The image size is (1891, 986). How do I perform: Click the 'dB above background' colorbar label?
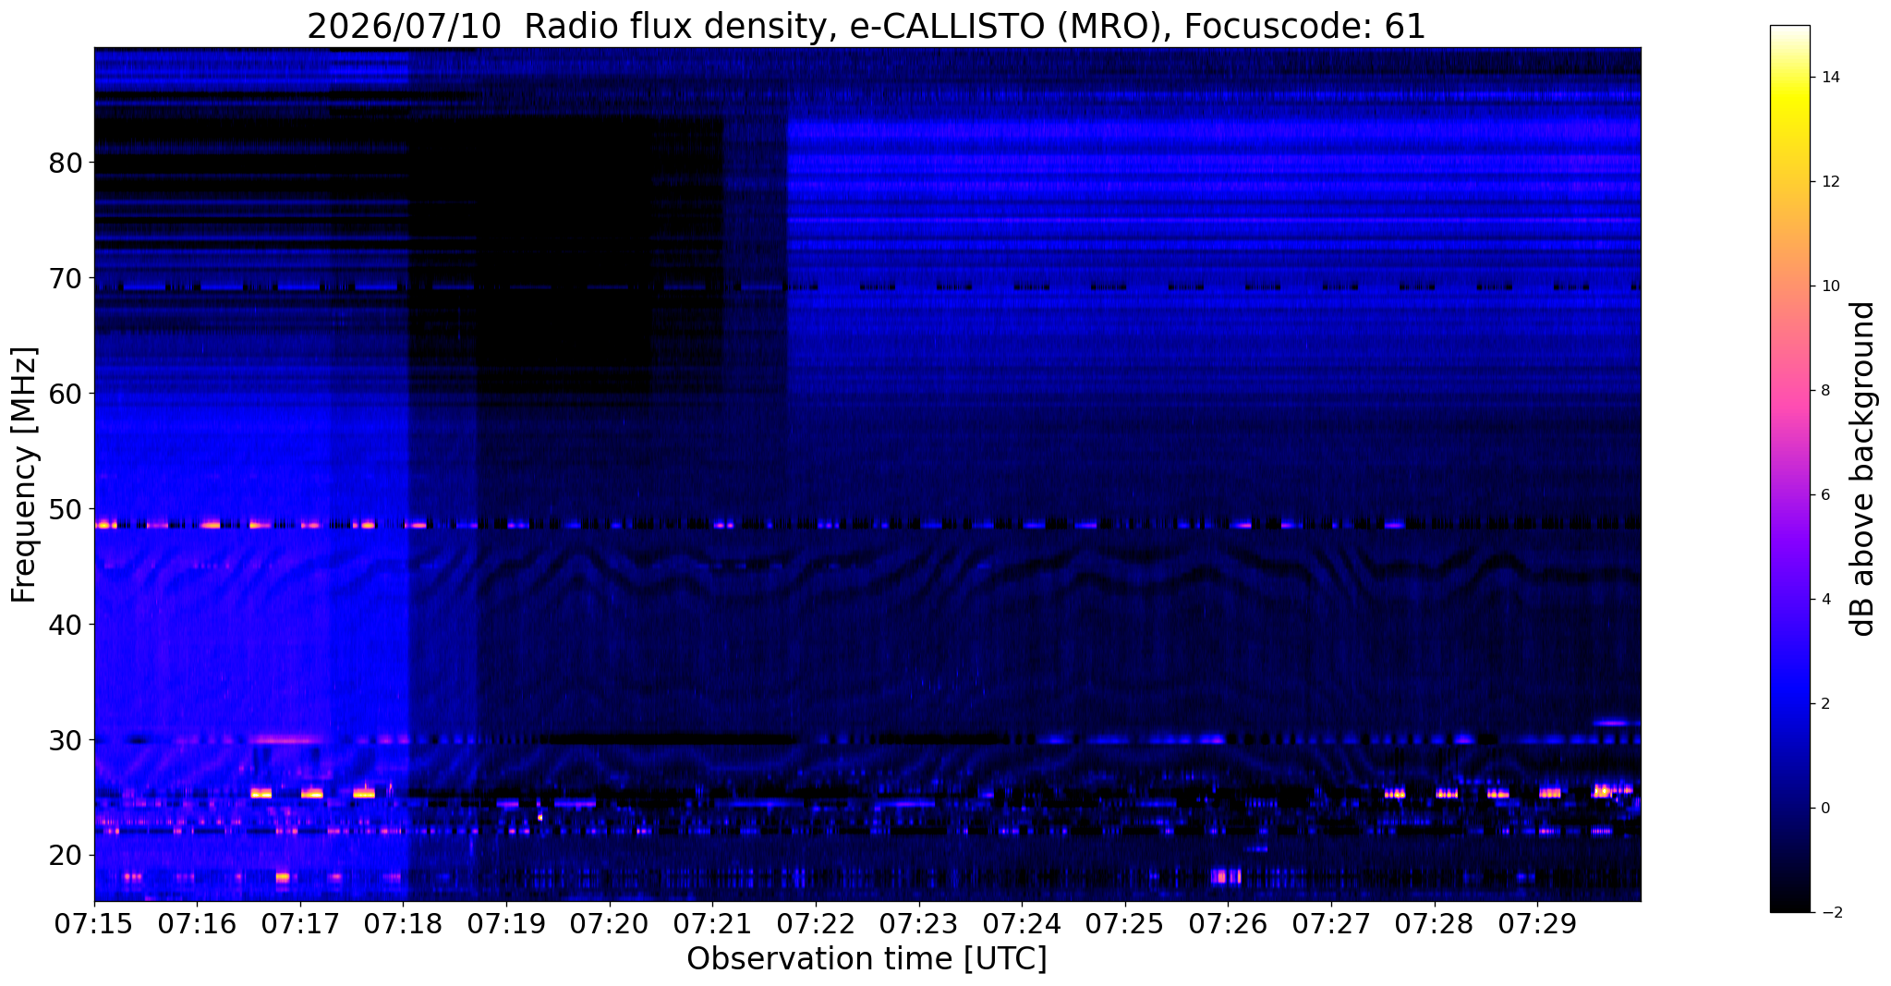pos(1864,469)
